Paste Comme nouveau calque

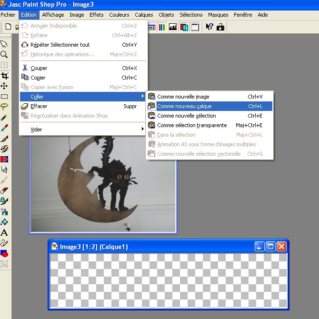click(x=209, y=106)
